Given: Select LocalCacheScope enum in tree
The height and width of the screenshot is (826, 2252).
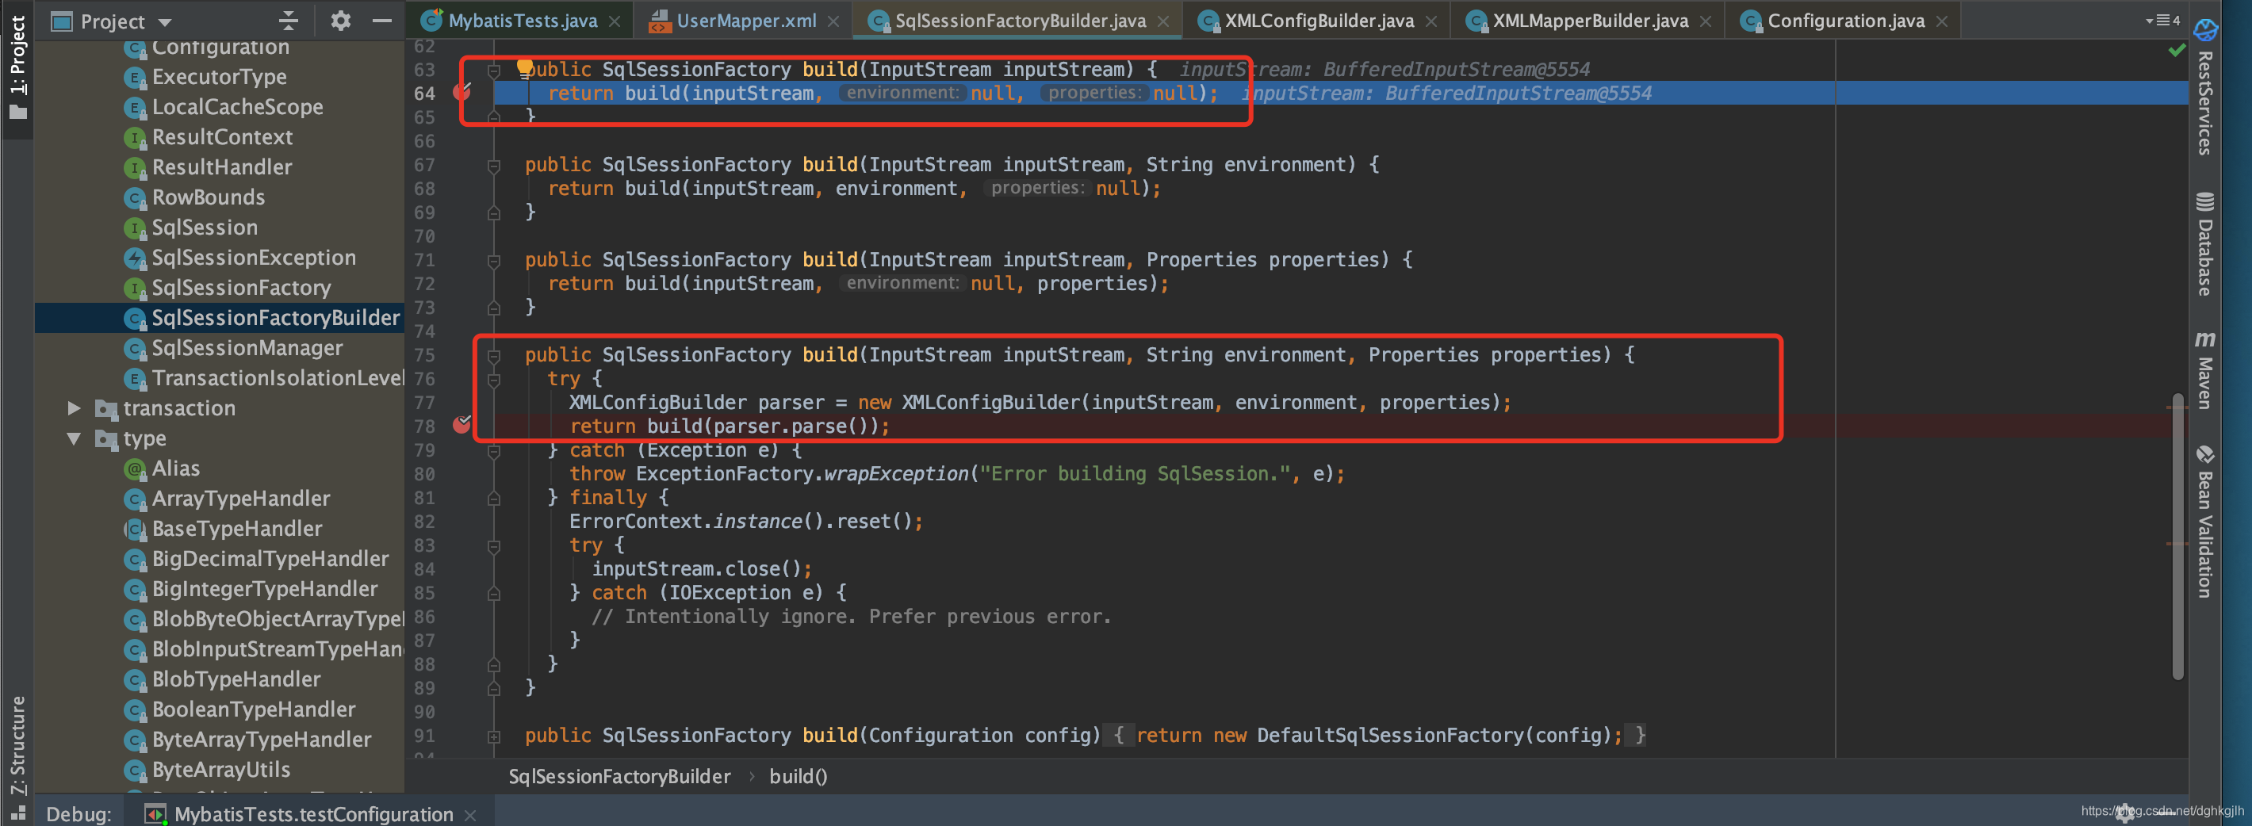Looking at the screenshot, I should [237, 107].
